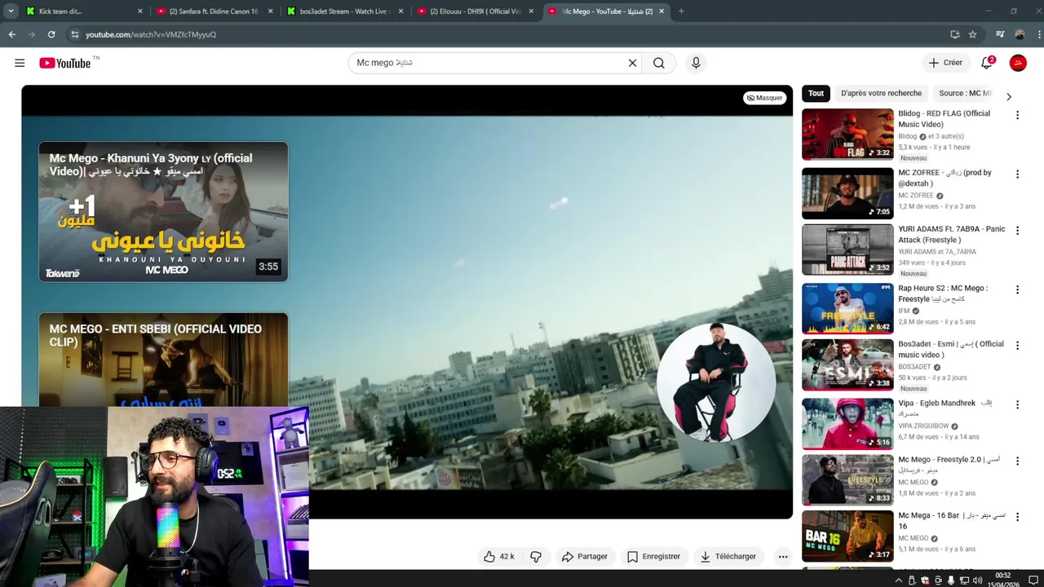The height and width of the screenshot is (587, 1044).
Task: Open a new browser tab
Action: pyautogui.click(x=681, y=11)
